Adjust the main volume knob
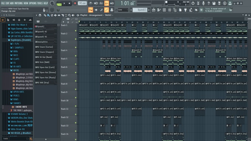 (52, 3)
